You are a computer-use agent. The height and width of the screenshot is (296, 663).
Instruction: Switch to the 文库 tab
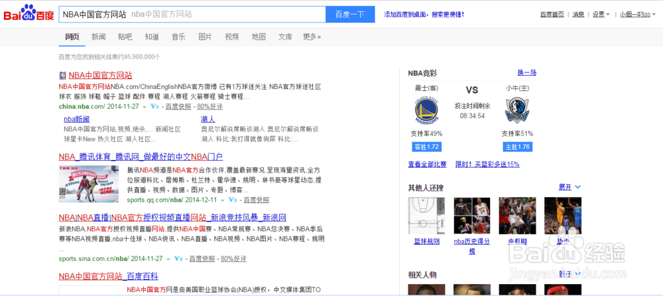[x=285, y=37]
